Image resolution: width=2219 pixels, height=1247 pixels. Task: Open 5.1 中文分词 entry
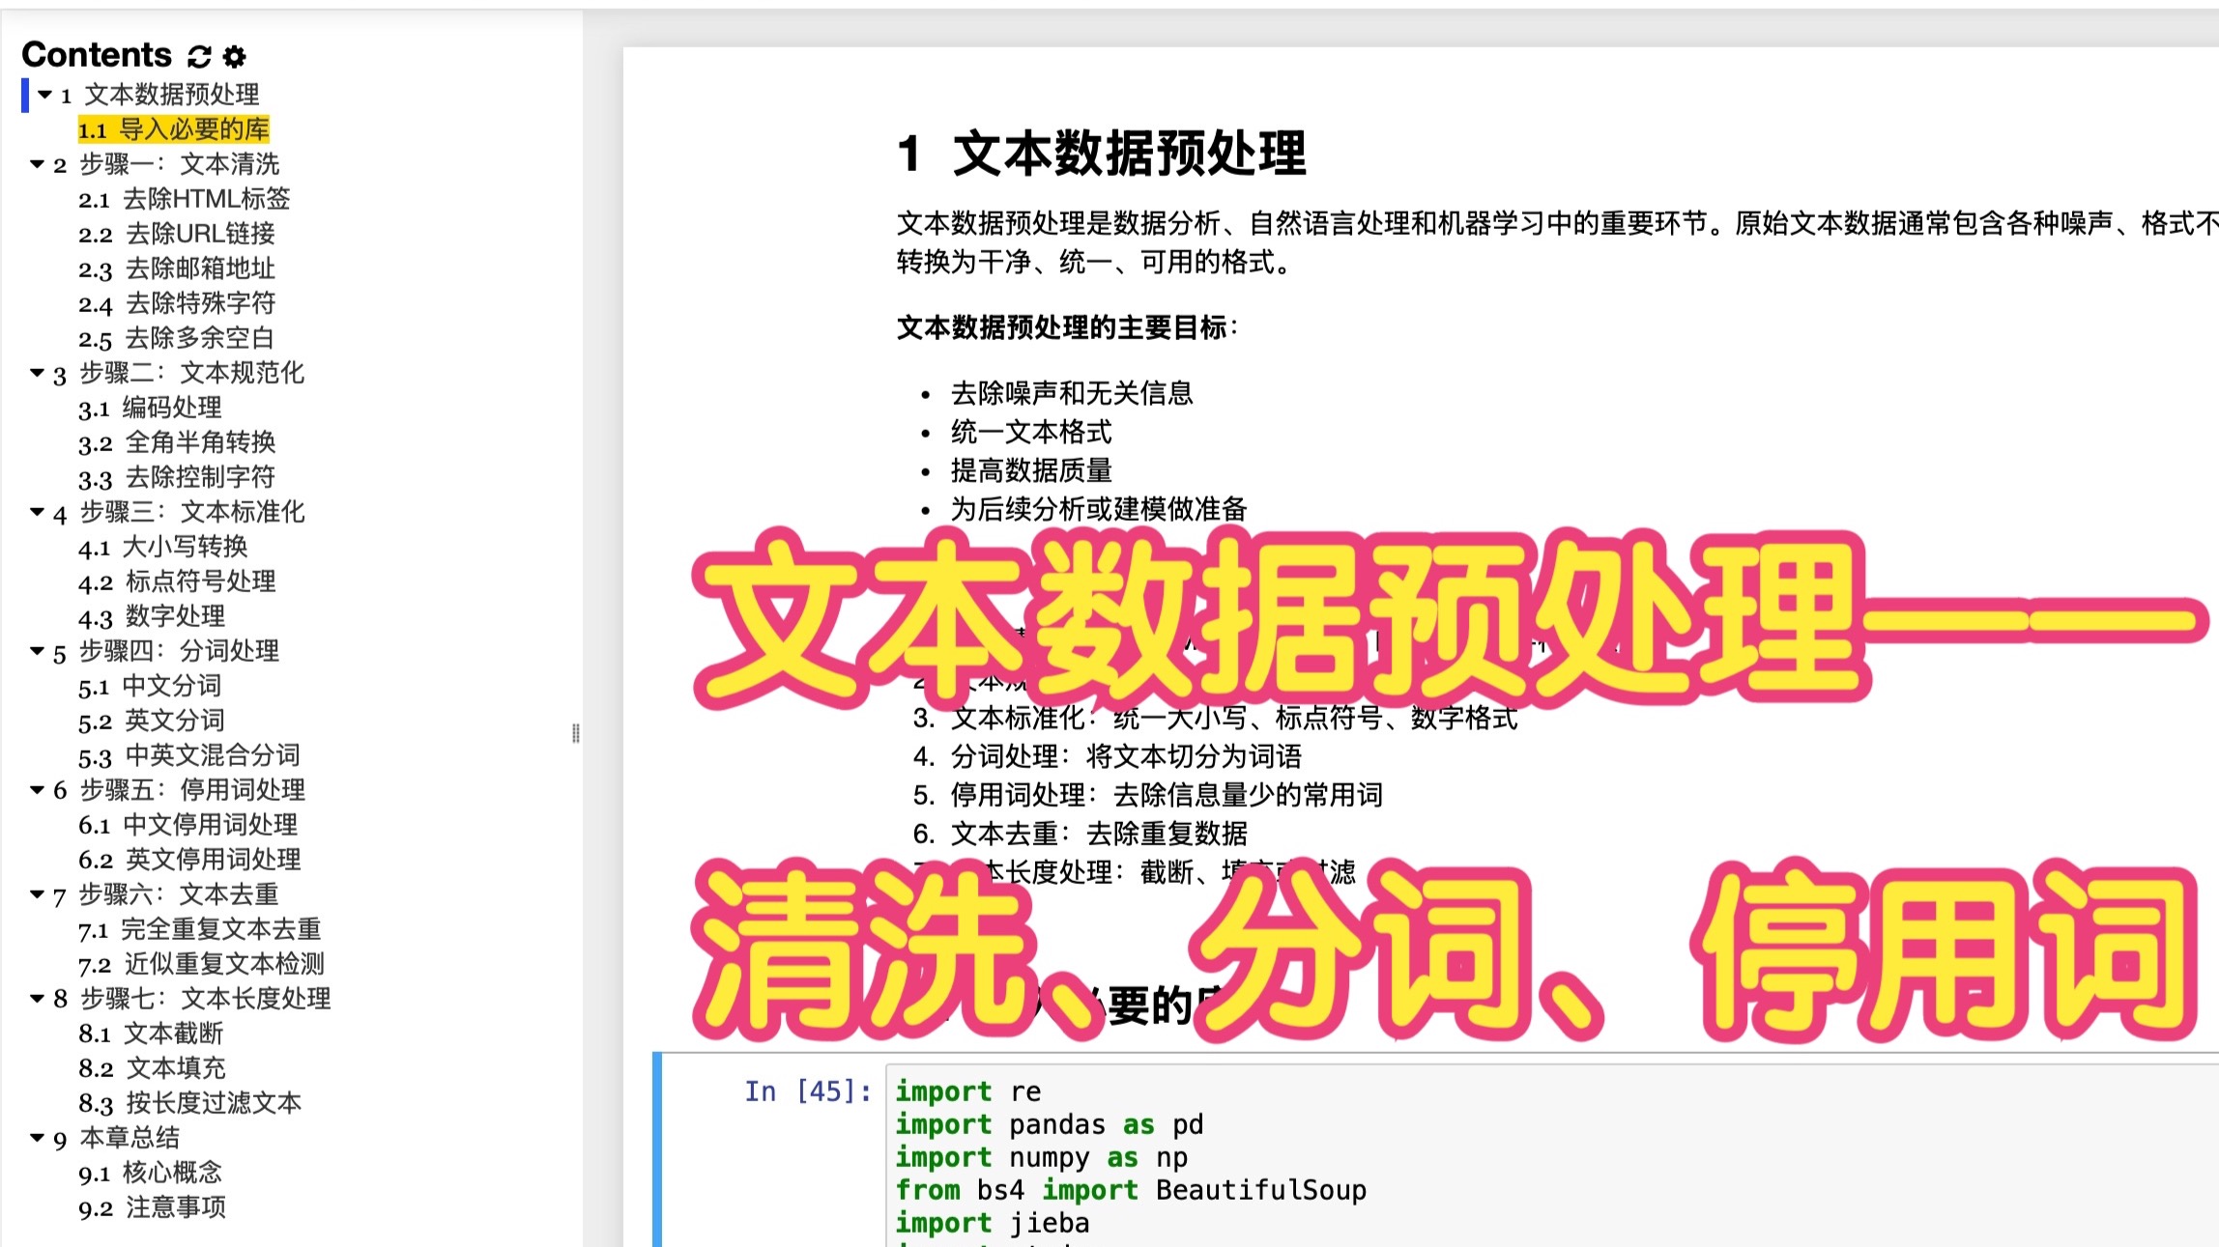click(150, 686)
